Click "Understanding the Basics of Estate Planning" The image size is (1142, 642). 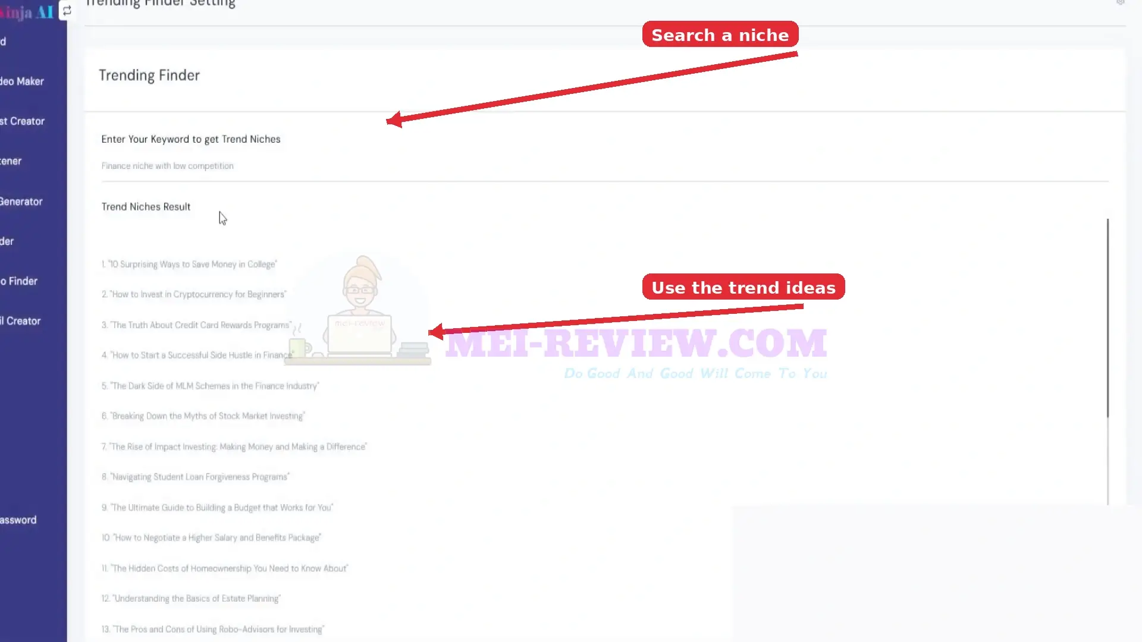(191, 599)
